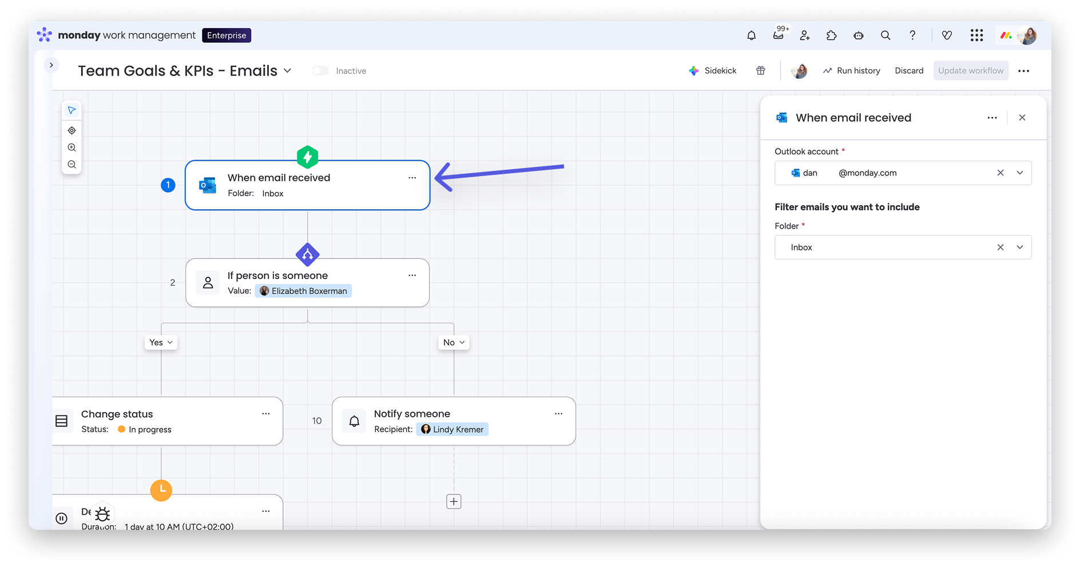The width and height of the screenshot is (1080, 567).
Task: Expand the collapsed left sidebar
Action: [51, 65]
